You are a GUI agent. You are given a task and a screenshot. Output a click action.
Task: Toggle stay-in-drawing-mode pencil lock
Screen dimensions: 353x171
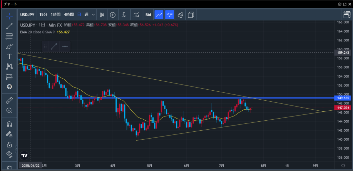pyautogui.click(x=9, y=134)
